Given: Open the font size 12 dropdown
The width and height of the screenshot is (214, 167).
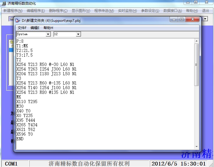Looking at the screenshot, I should (x=78, y=34).
